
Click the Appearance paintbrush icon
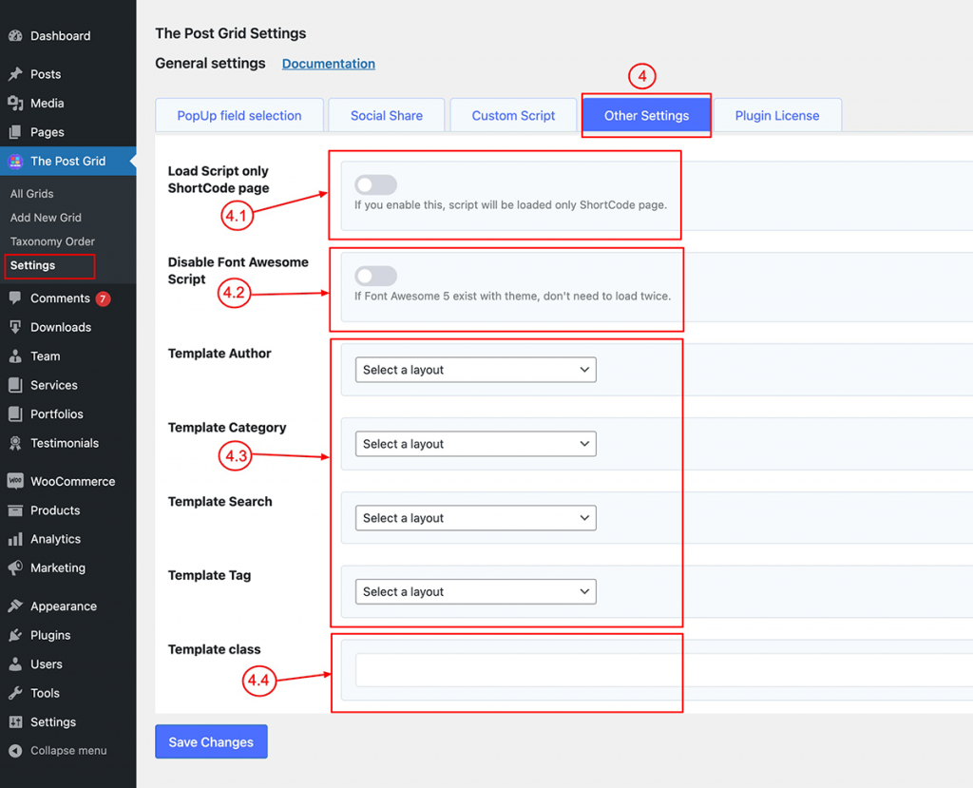(x=15, y=606)
